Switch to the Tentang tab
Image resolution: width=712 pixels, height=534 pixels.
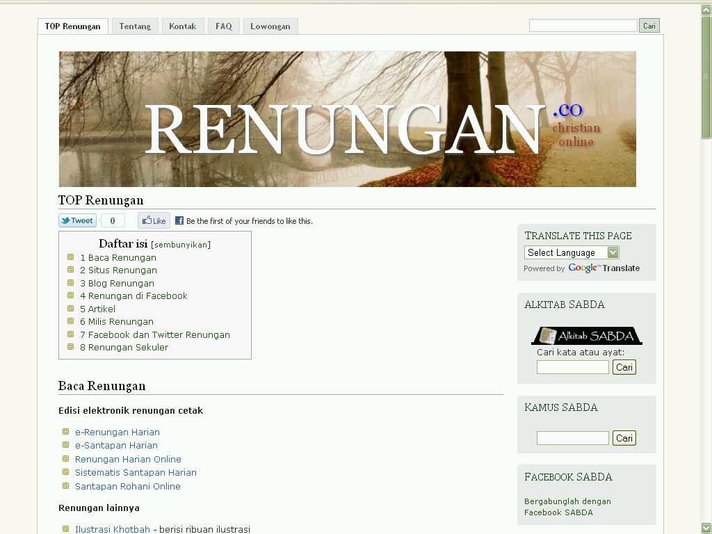tap(135, 26)
